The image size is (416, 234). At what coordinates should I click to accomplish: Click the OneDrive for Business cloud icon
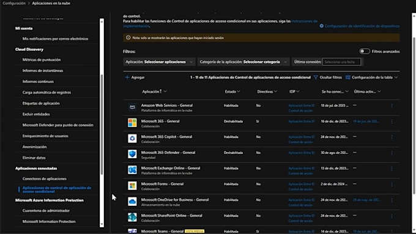click(132, 202)
